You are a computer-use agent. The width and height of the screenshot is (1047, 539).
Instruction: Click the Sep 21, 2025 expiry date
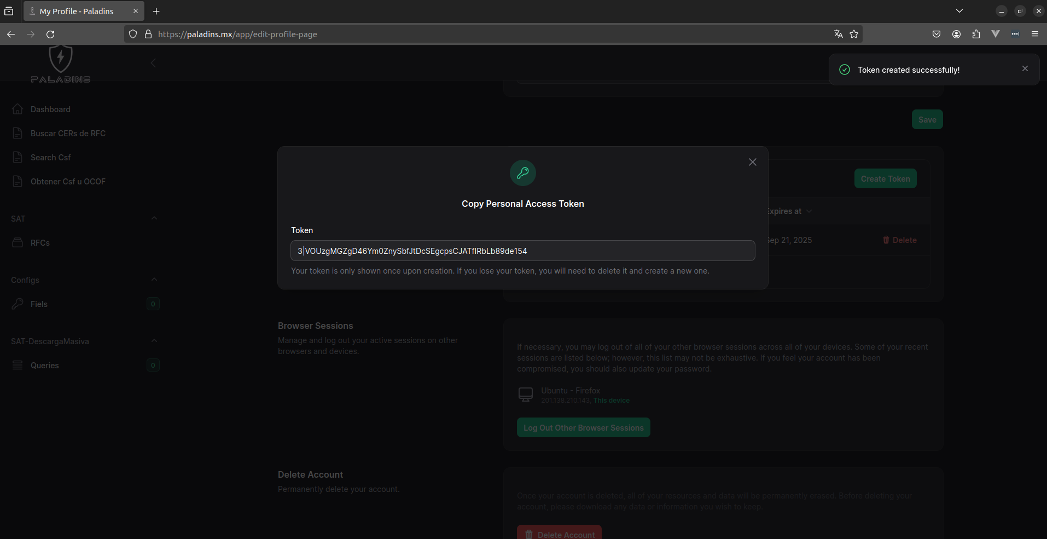[789, 240]
